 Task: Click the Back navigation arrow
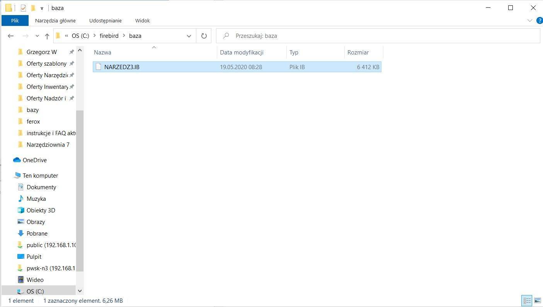click(x=11, y=36)
